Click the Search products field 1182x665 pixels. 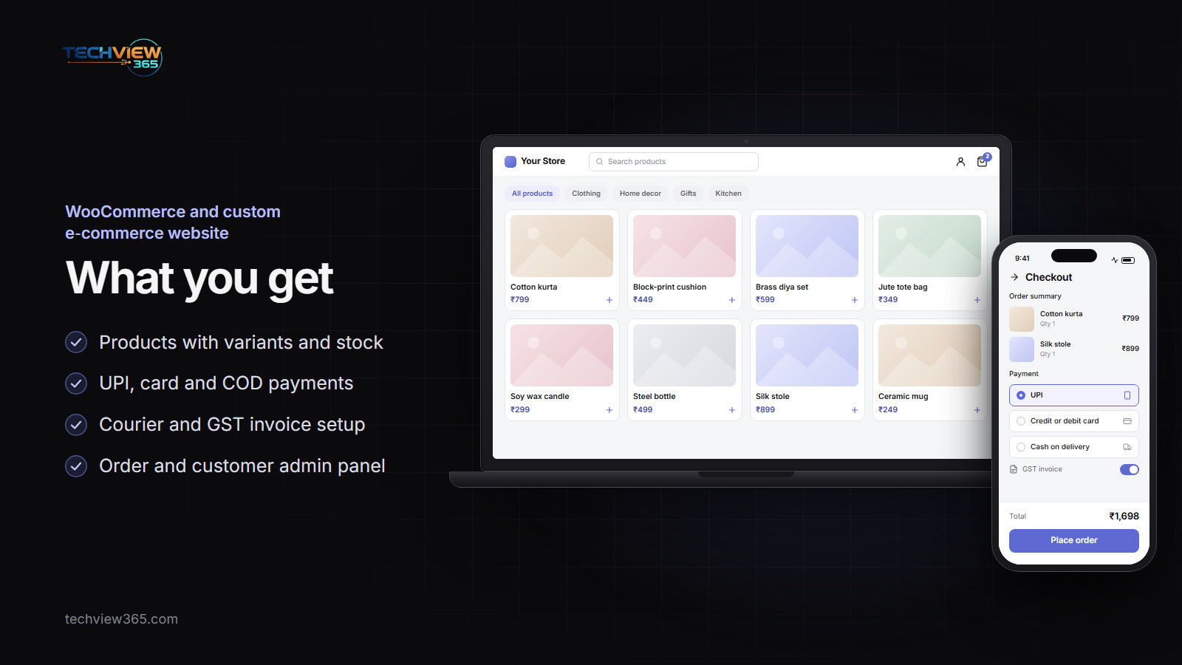click(x=674, y=162)
